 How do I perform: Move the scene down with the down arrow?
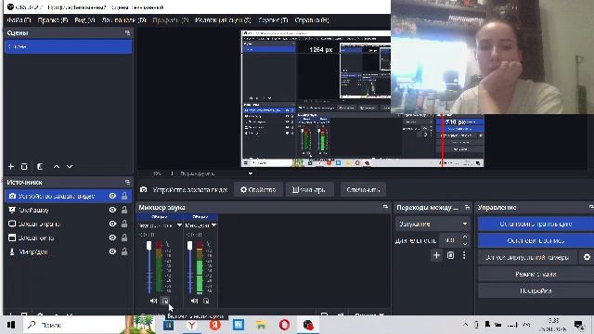(70, 166)
